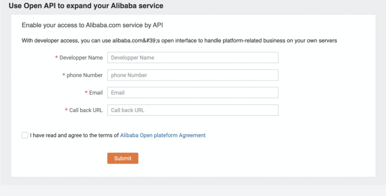Click inside the phone Number input field
The height and width of the screenshot is (196, 386).
192,75
